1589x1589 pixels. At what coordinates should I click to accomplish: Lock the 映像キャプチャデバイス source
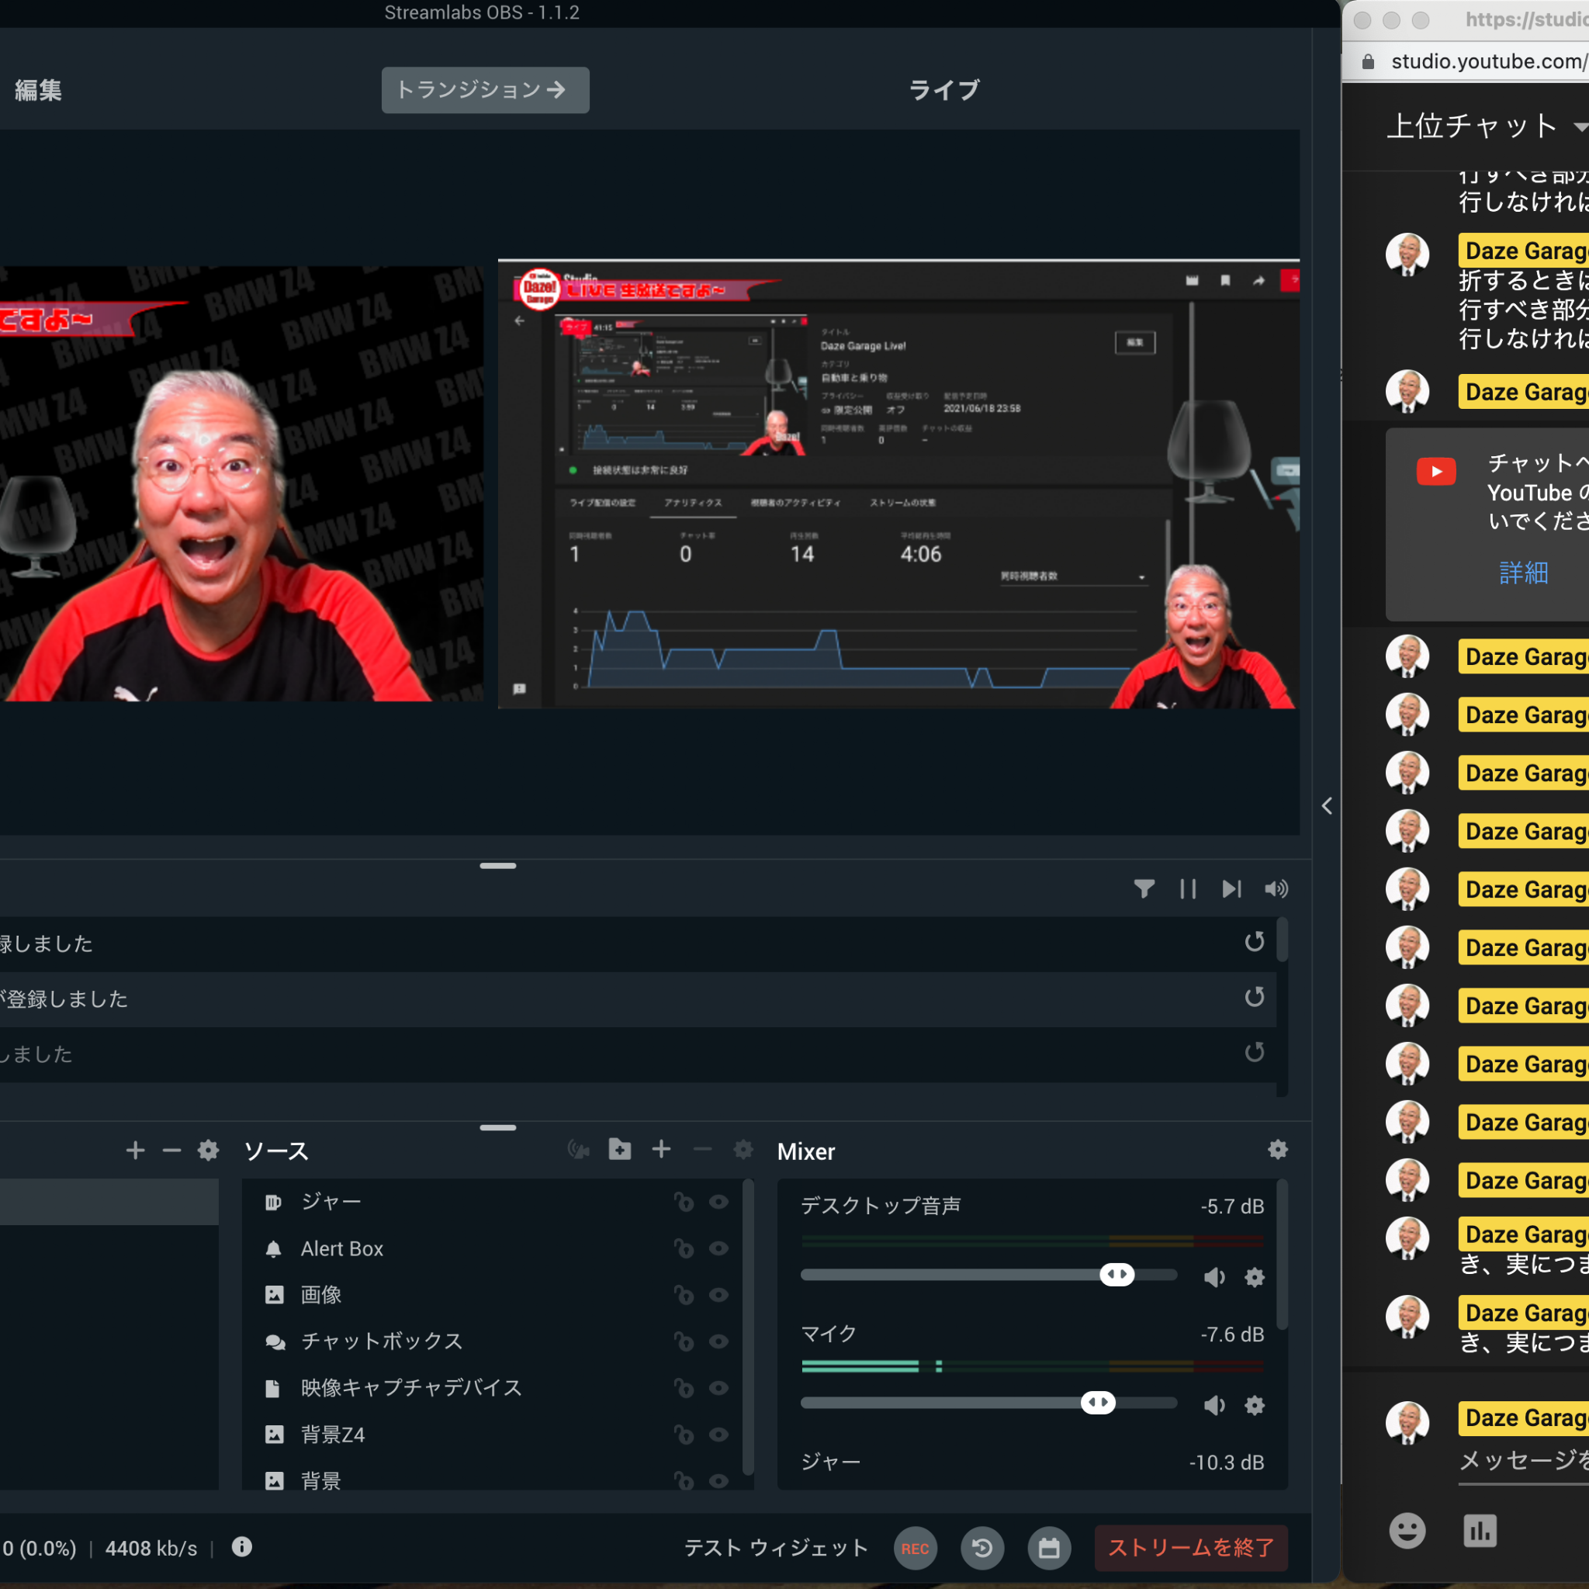point(684,1388)
